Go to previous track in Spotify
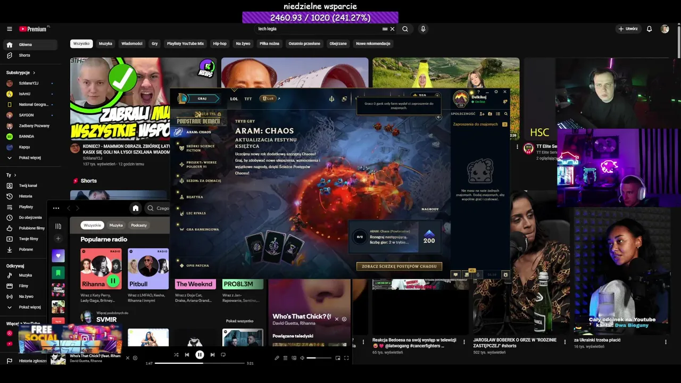The image size is (681, 383). point(187,355)
